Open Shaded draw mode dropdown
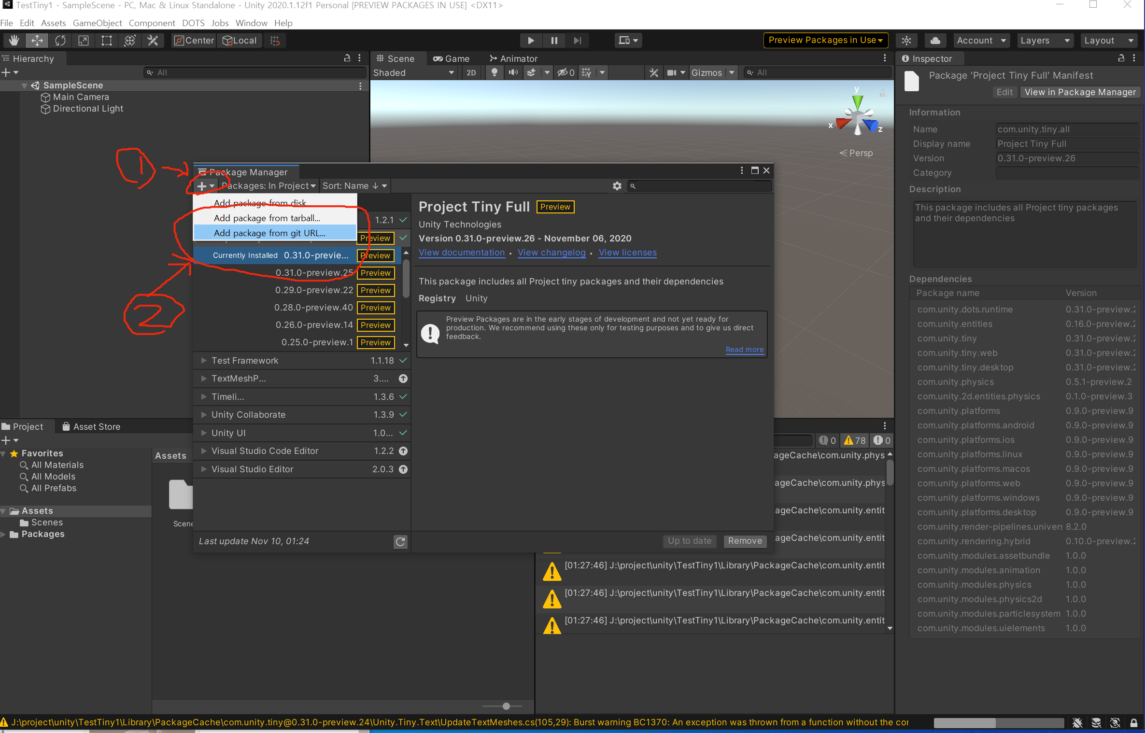Screen dimensions: 1145x733 click(413, 73)
